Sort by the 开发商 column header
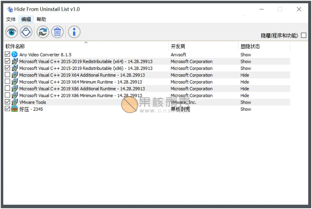The width and height of the screenshot is (312, 209). (x=203, y=46)
